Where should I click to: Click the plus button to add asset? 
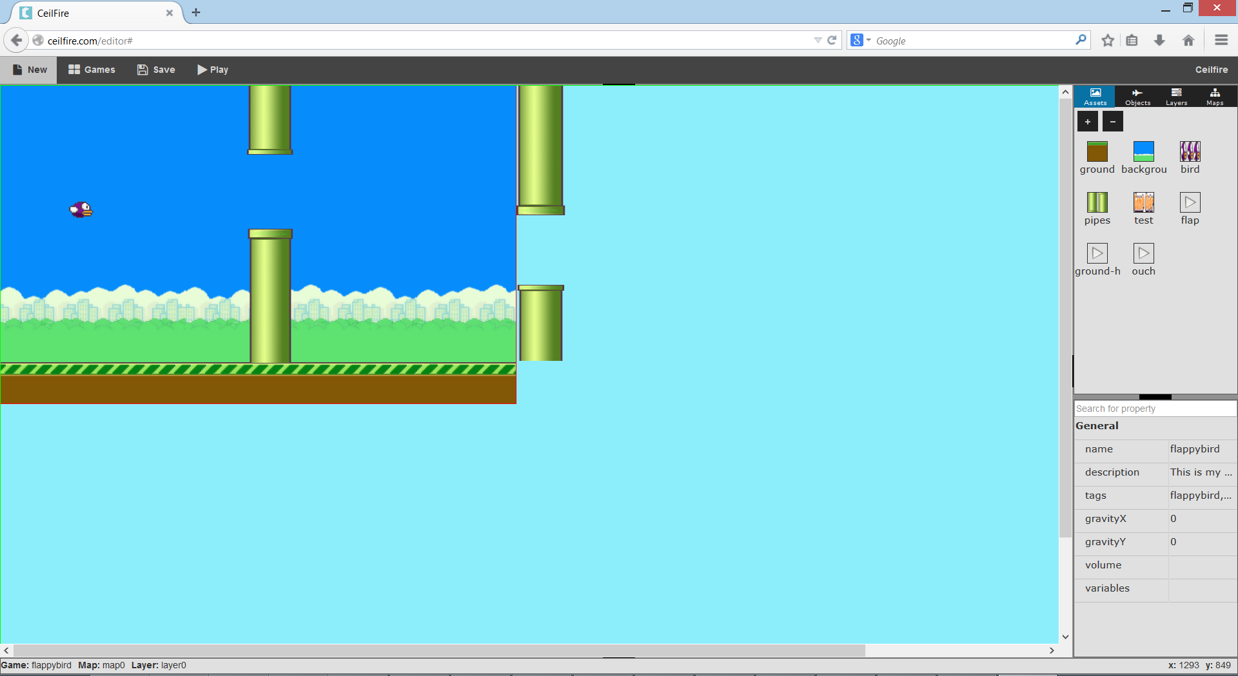[1087, 121]
